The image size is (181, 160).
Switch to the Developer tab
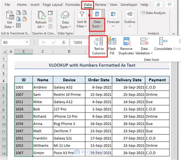(x=129, y=5)
